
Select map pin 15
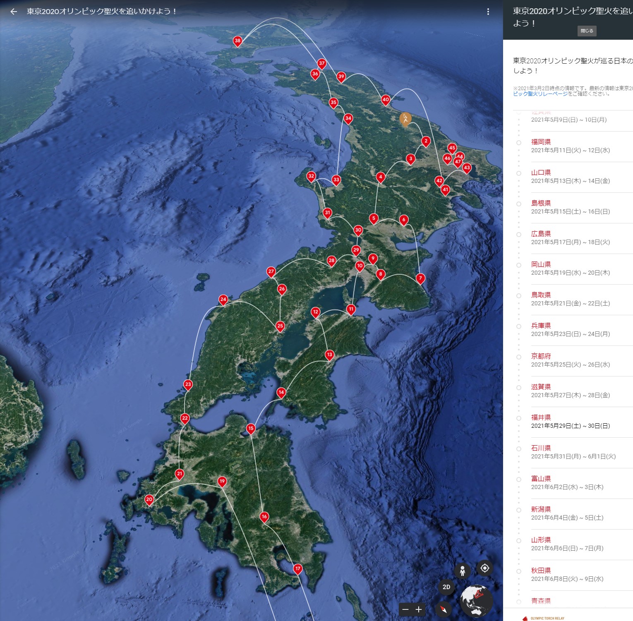251,429
